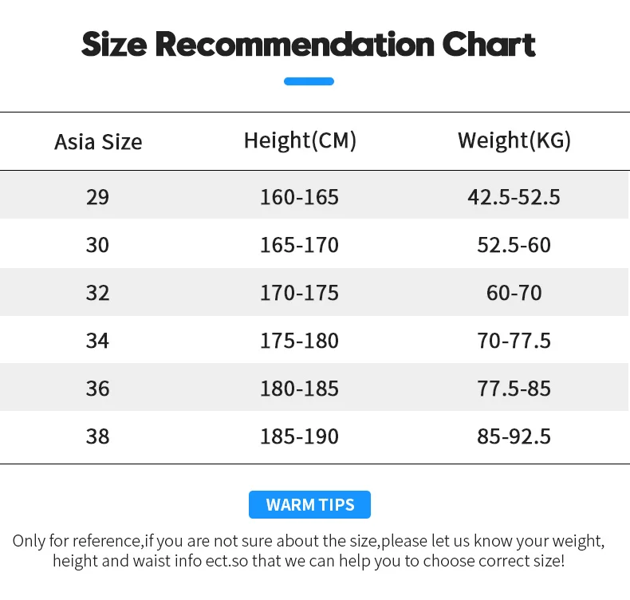
Task: Click the 160-165 height cell
Action: tap(299, 196)
